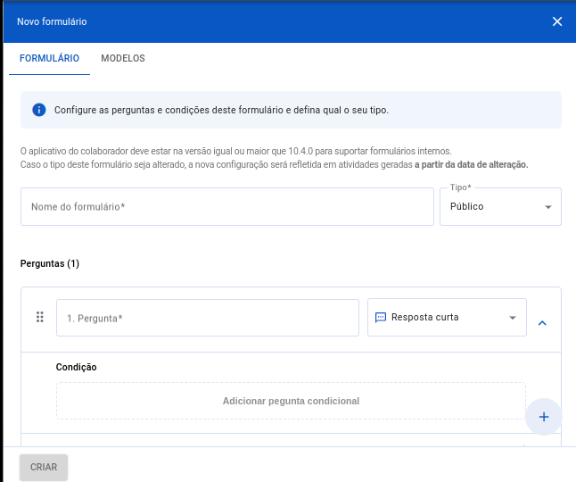The width and height of the screenshot is (576, 482).
Task: Click the Perguntas (1) heading
Action: point(50,263)
